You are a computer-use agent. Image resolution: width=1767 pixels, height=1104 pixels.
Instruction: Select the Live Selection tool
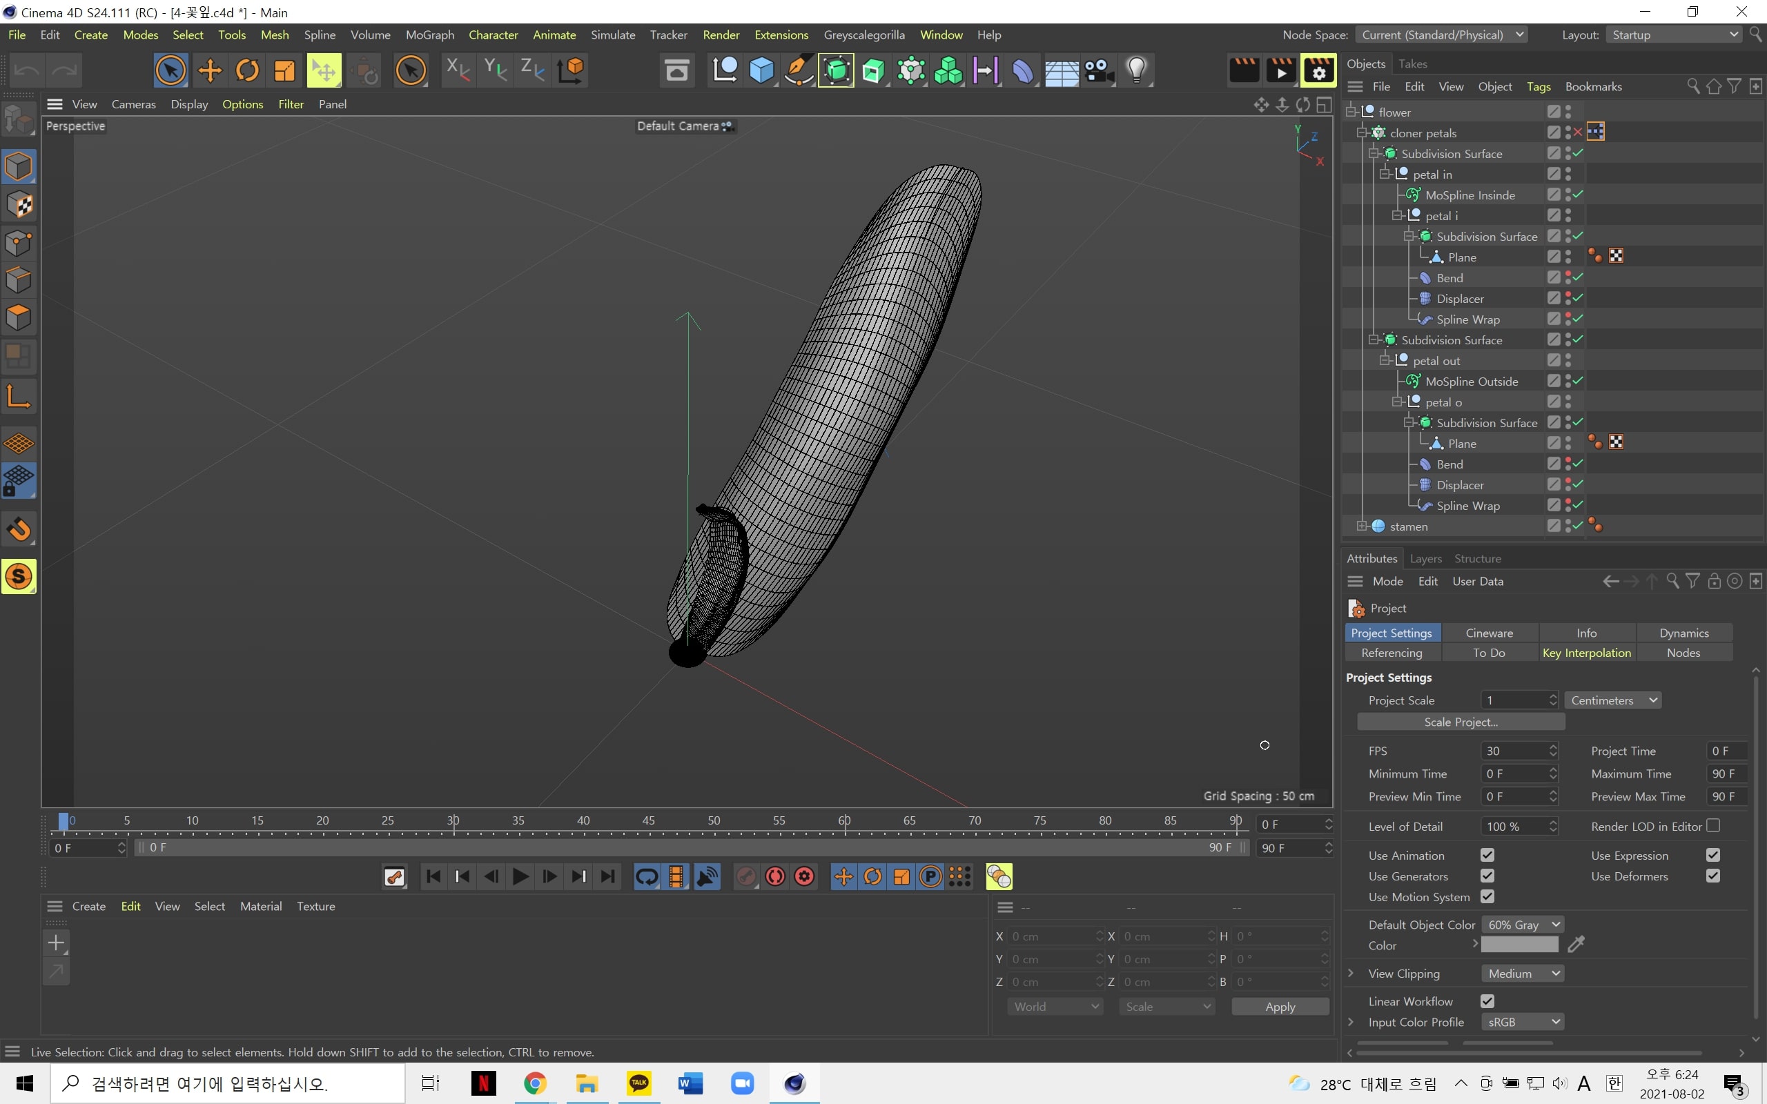pyautogui.click(x=170, y=71)
